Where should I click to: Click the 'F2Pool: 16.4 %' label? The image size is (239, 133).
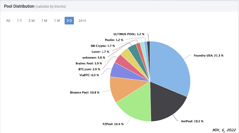pyautogui.click(x=113, y=124)
